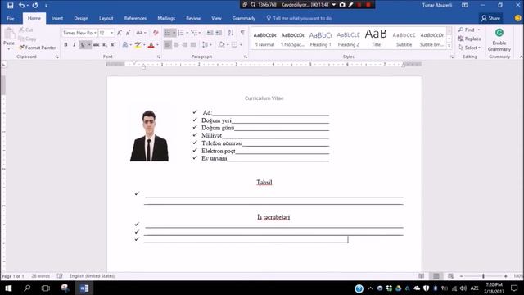Switch to Print Layout view
The width and height of the screenshot is (524, 295).
coord(436,276)
